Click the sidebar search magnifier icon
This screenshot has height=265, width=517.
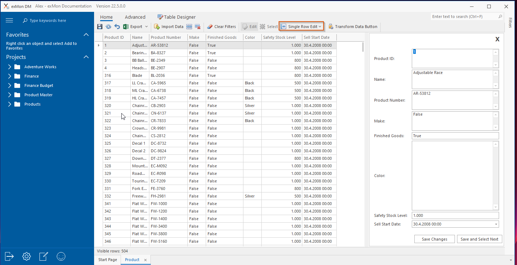tap(25, 20)
